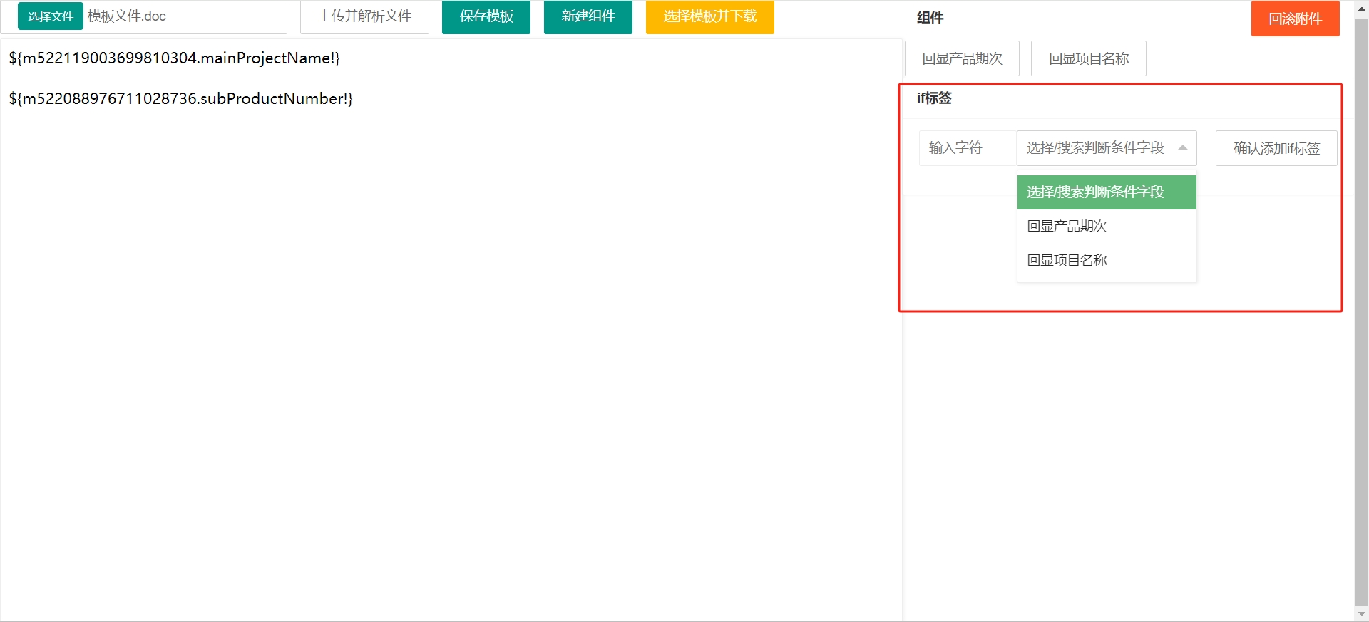Click the mainProjectName template variable text
Image resolution: width=1369 pixels, height=622 pixels.
(174, 58)
